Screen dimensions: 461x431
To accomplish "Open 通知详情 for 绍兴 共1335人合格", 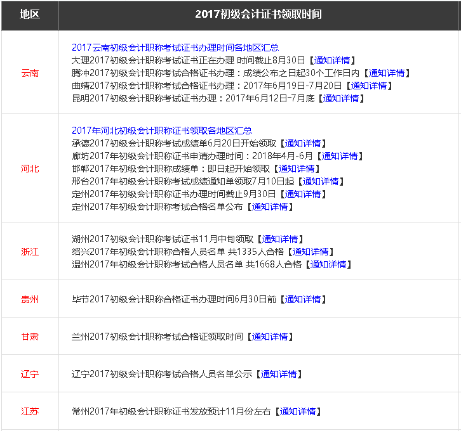I will (310, 252).
